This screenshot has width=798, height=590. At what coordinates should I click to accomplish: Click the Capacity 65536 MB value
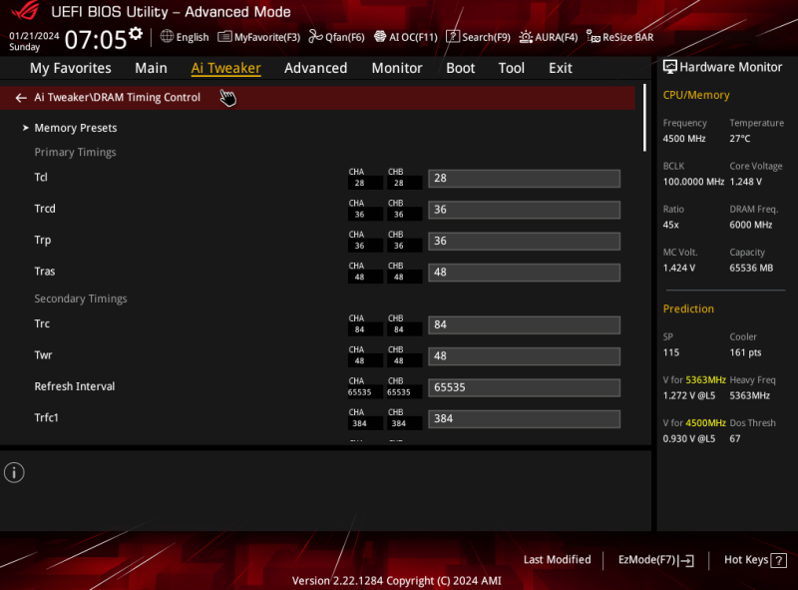pos(751,268)
